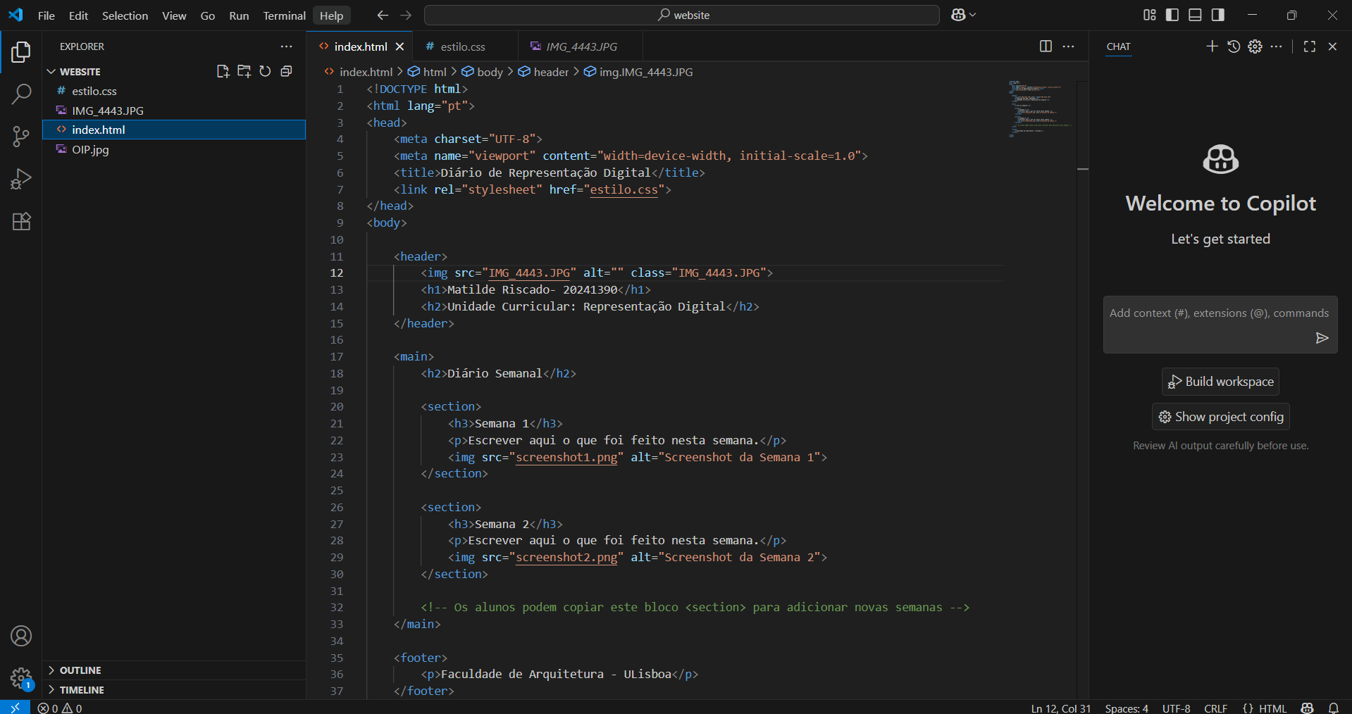1352x714 pixels.
Task: Open the Extensions view
Action: click(21, 222)
